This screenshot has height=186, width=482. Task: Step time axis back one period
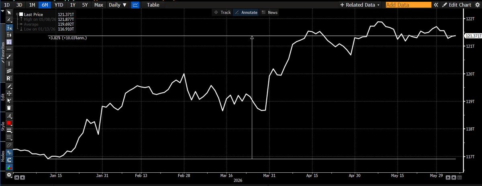click(22, 177)
